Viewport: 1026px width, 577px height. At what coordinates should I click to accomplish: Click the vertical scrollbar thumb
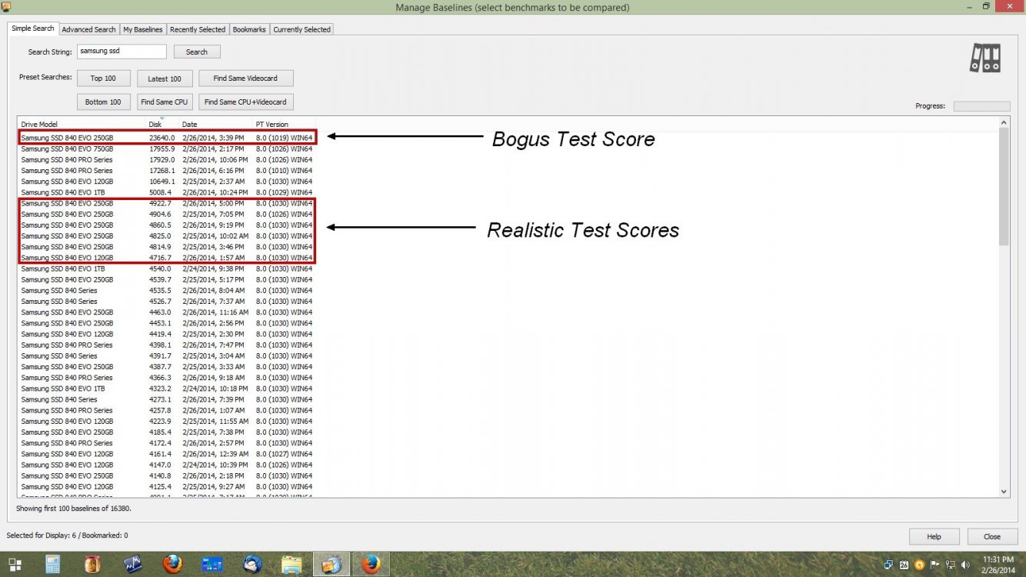pos(1004,187)
